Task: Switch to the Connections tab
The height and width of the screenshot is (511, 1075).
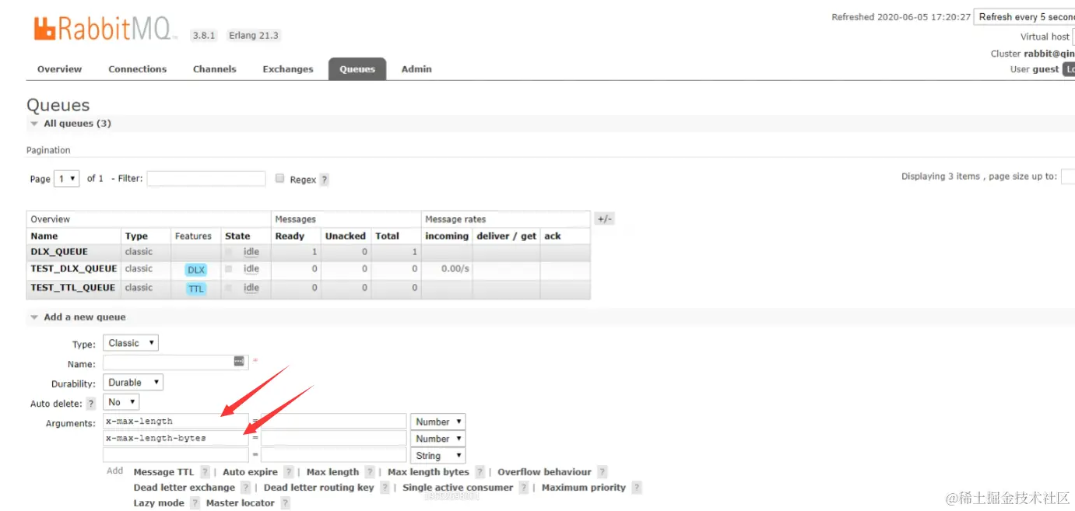Action: pos(138,69)
